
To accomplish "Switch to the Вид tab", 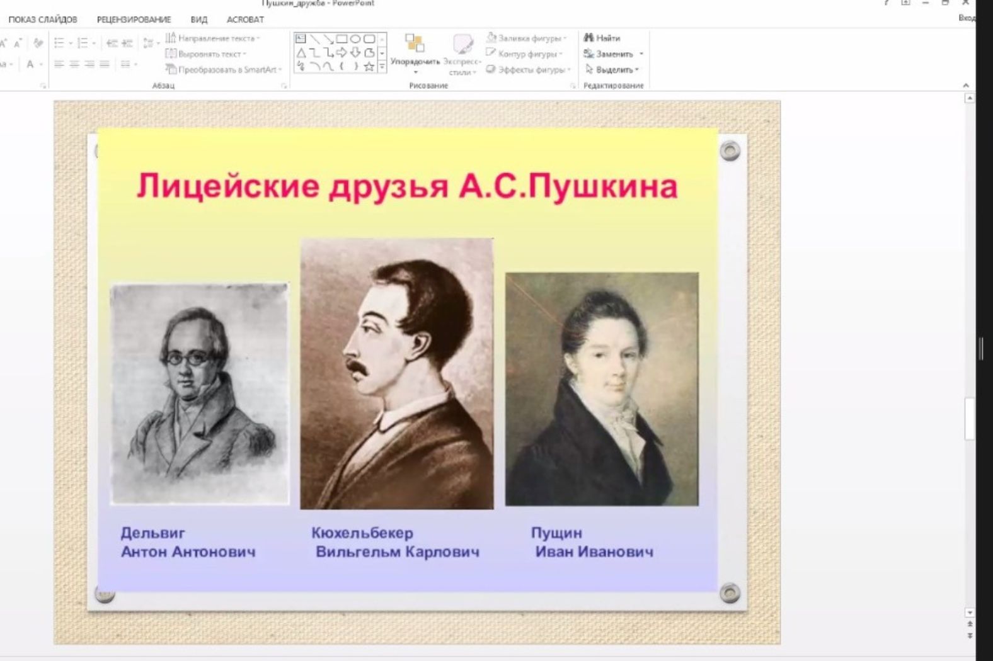I will point(199,20).
